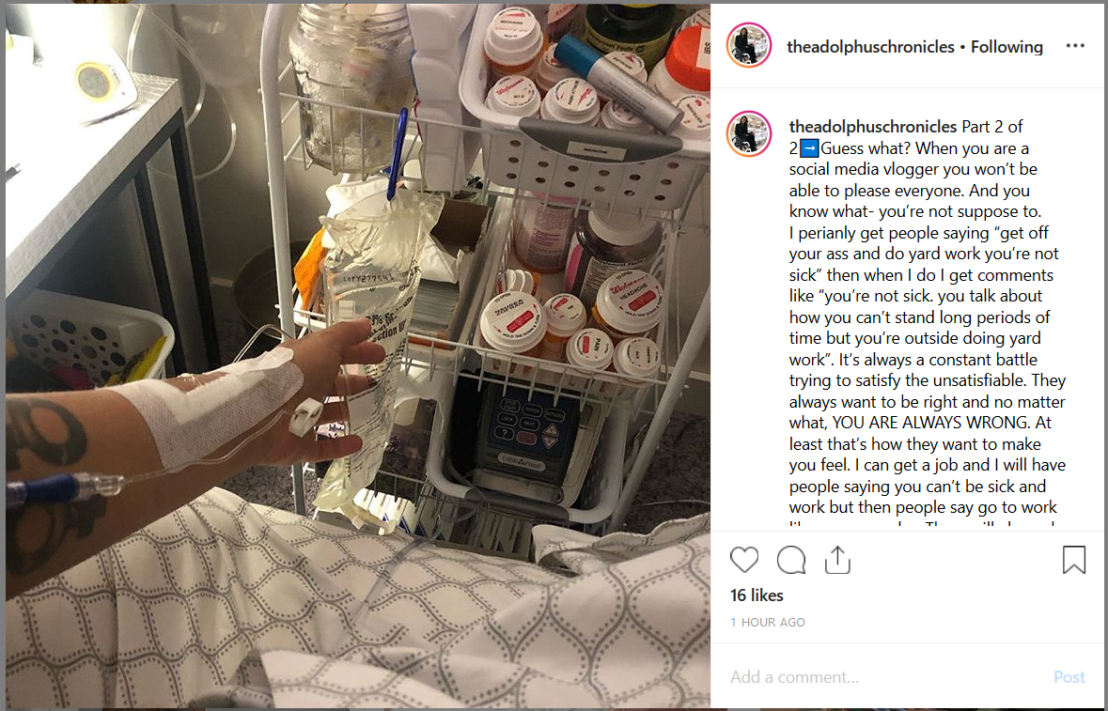Save the post with the bookmark icon
This screenshot has width=1108, height=711.
point(1073,560)
